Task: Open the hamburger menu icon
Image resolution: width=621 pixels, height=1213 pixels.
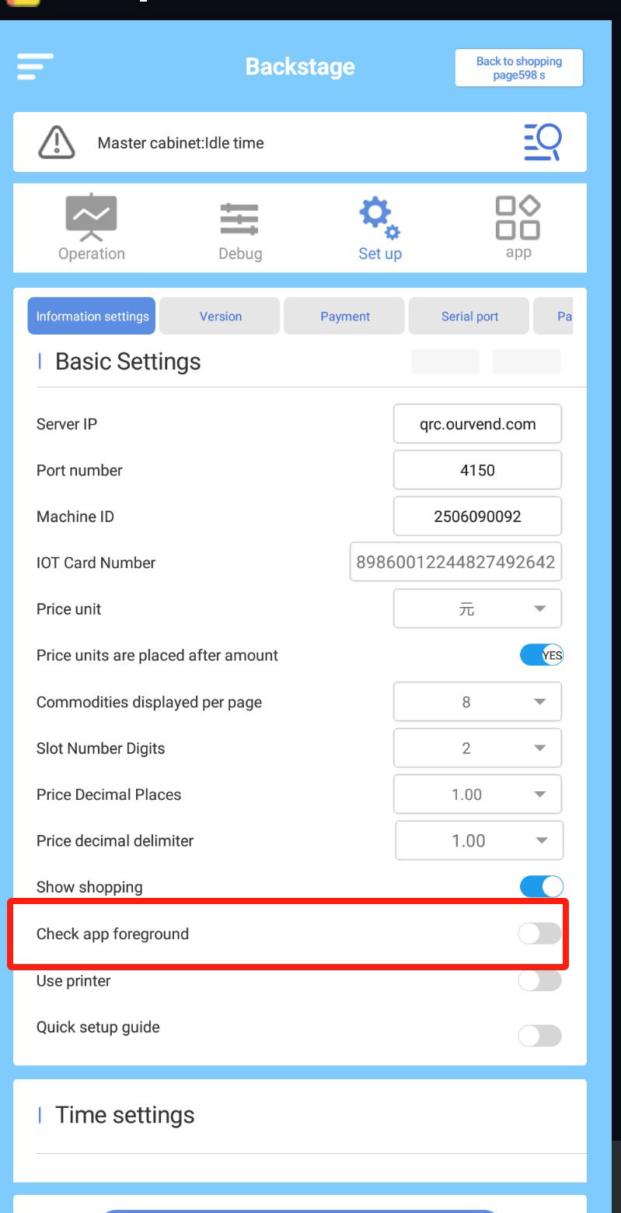Action: click(x=35, y=67)
